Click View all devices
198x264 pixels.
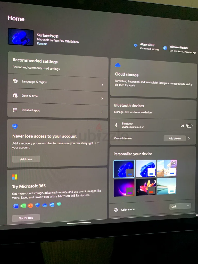pyautogui.click(x=123, y=138)
